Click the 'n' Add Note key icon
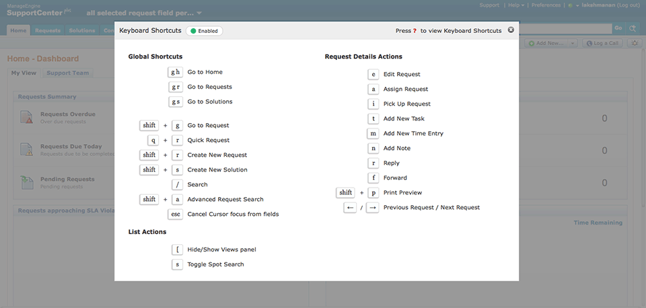Image resolution: width=646 pixels, height=308 pixels. pos(373,148)
